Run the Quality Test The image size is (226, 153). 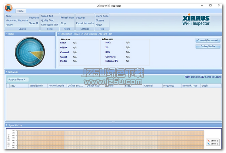pyautogui.click(x=47, y=20)
